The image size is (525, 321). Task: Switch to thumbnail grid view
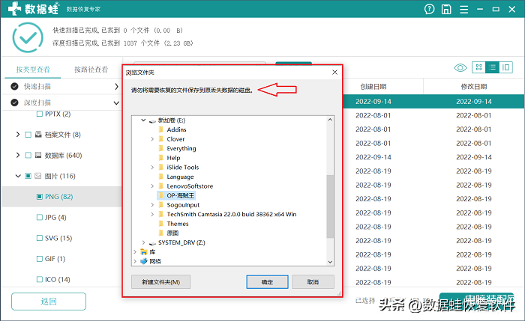point(478,67)
